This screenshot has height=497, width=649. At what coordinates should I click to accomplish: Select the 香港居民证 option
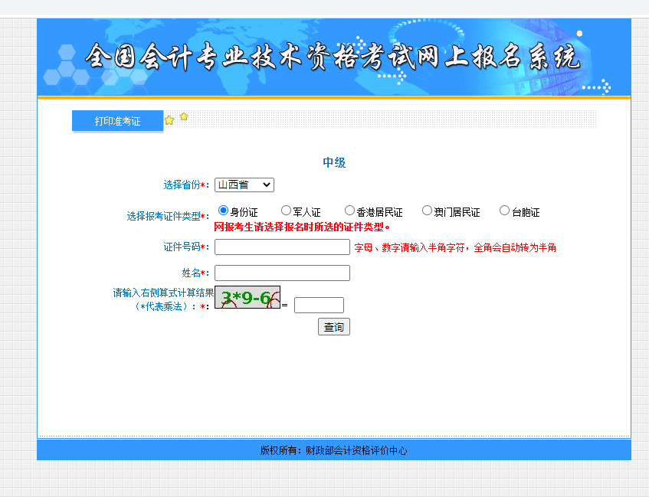click(x=349, y=211)
